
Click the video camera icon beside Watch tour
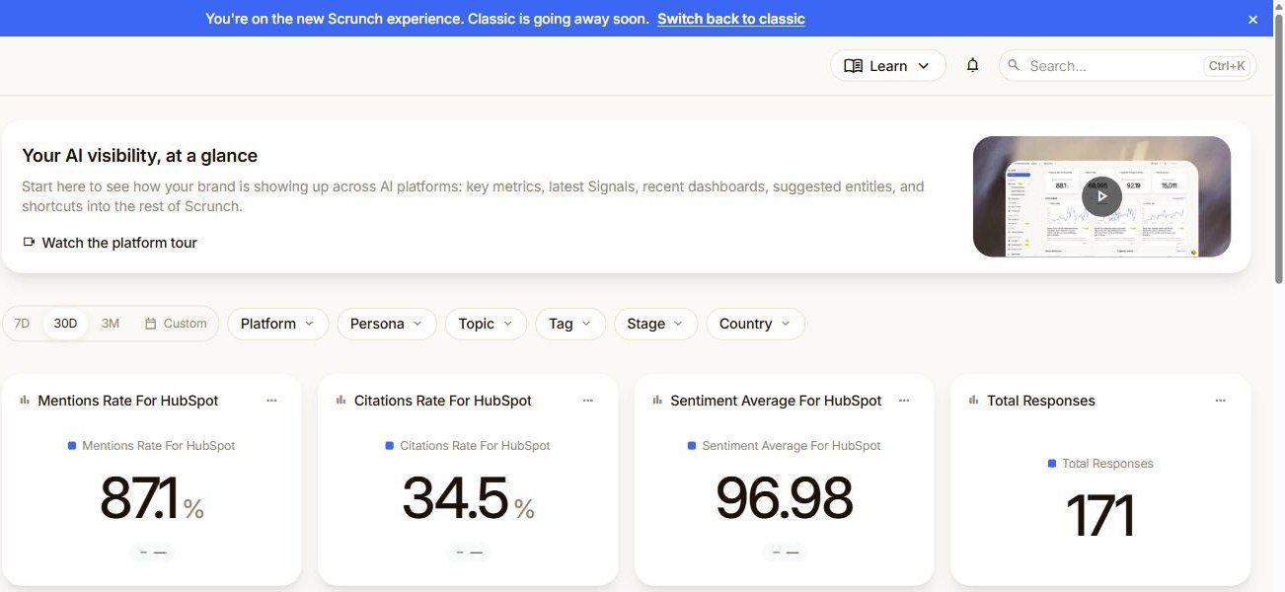point(29,242)
